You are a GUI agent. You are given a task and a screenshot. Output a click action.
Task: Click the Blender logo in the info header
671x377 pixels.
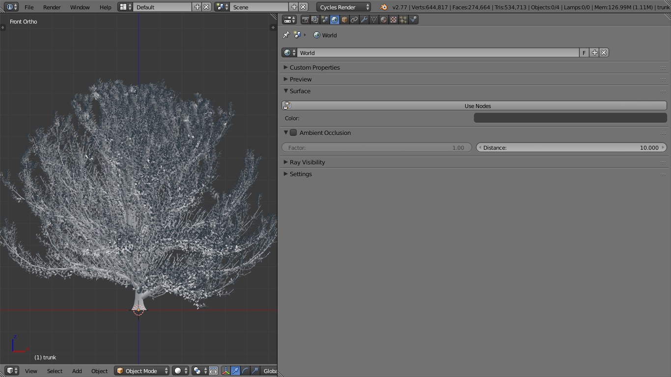(x=384, y=7)
